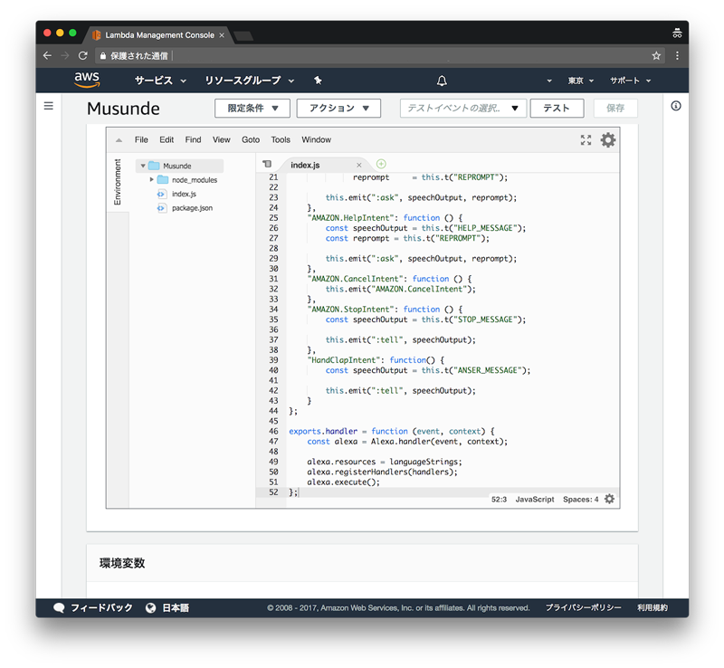Viewport: 724px width, 668px height.
Task: Open the 限定条件 dropdown button
Action: click(252, 108)
